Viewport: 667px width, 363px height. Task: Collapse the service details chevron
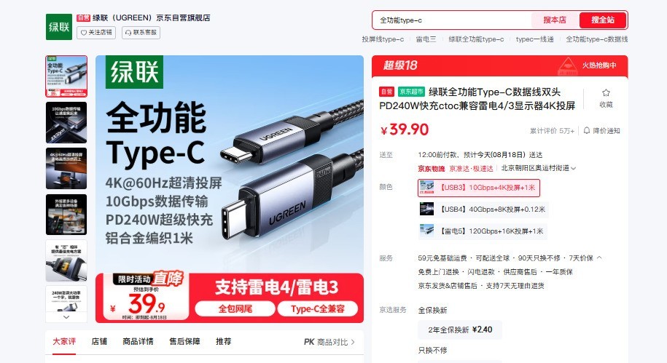[599, 258]
